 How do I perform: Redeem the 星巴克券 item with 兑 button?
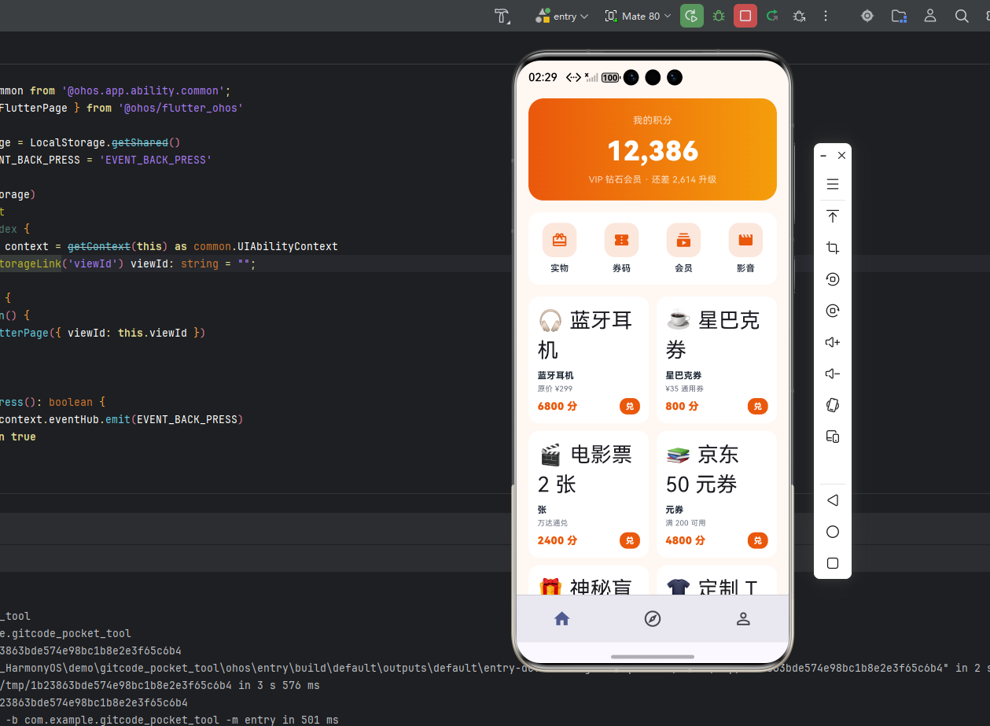click(x=757, y=407)
